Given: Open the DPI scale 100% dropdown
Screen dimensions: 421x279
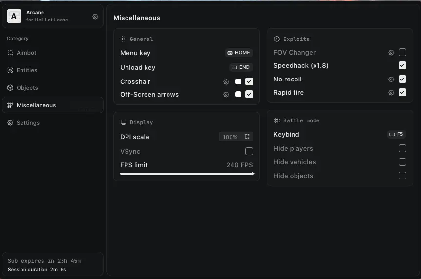Looking at the screenshot, I should [236, 137].
